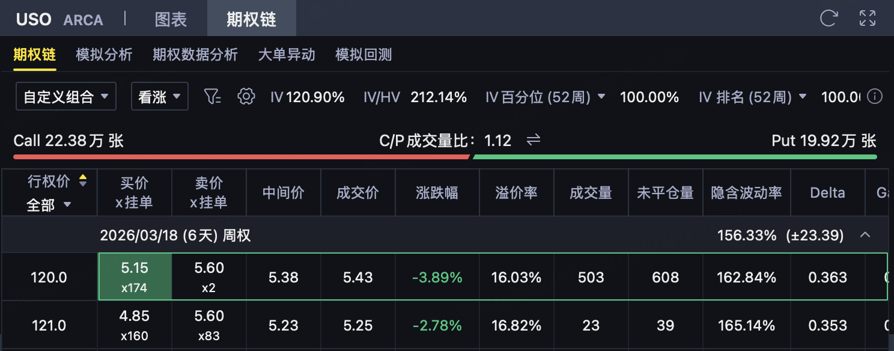This screenshot has height=351, width=894.
Task: Open the 看涨 option type dropdown
Action: pos(160,97)
